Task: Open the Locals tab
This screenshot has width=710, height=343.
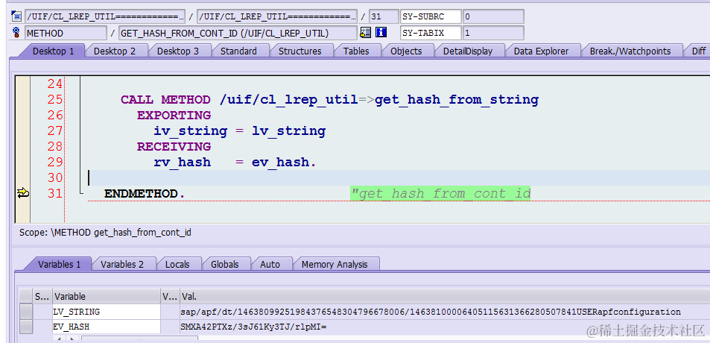Action: click(177, 264)
